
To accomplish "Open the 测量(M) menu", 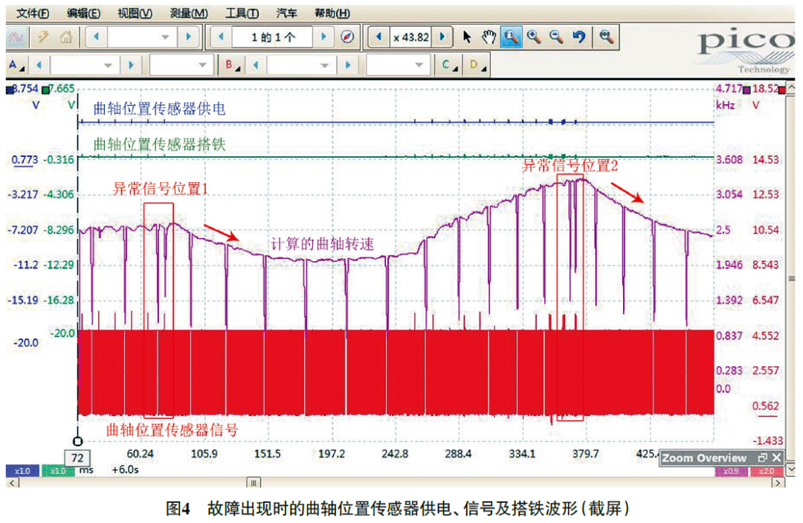I will [x=188, y=13].
